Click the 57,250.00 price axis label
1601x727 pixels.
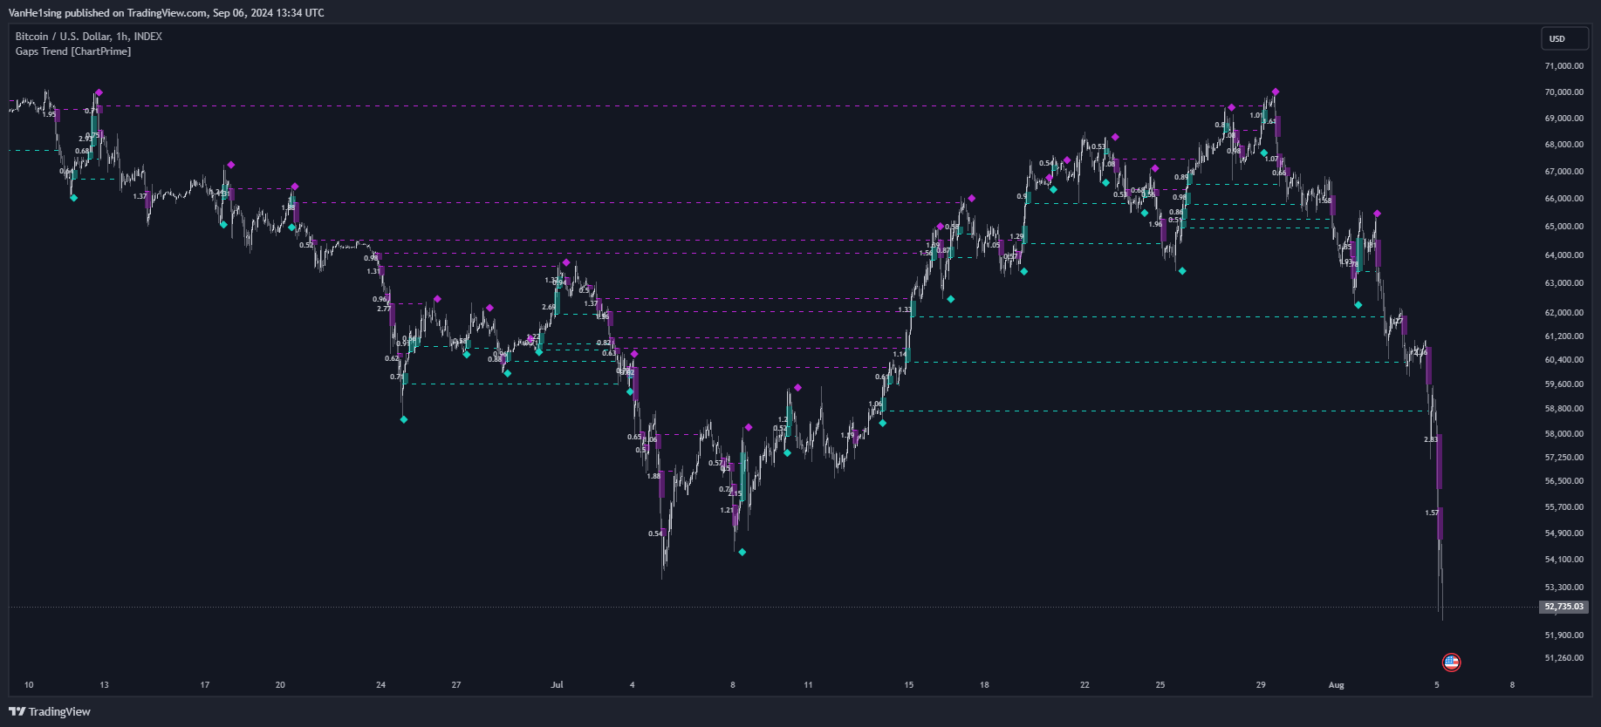[1563, 458]
